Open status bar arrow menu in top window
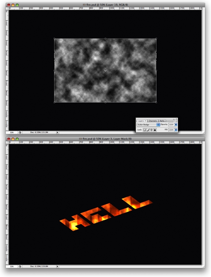Viewport: 211px width, 277px height. coord(57,132)
